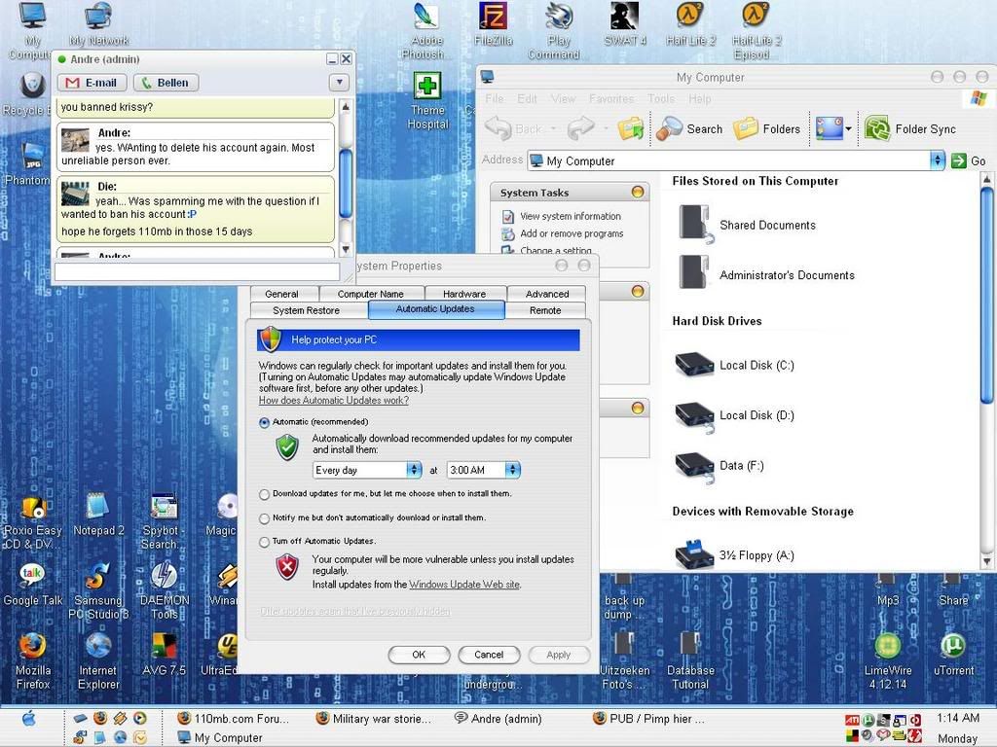Click the Bellen call button in chat
Viewport: 997px width, 747px height.
[x=166, y=83]
